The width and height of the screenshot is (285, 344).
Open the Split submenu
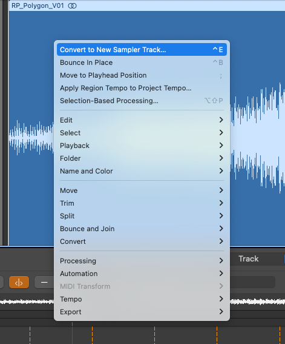point(142,216)
